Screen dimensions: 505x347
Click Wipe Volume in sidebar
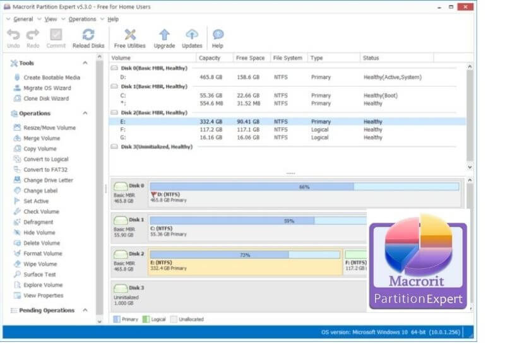pyautogui.click(x=40, y=264)
